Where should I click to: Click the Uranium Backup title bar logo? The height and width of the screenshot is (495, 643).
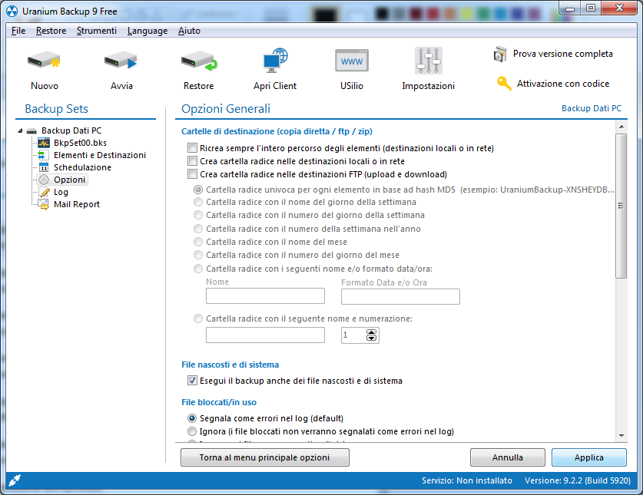[x=12, y=11]
